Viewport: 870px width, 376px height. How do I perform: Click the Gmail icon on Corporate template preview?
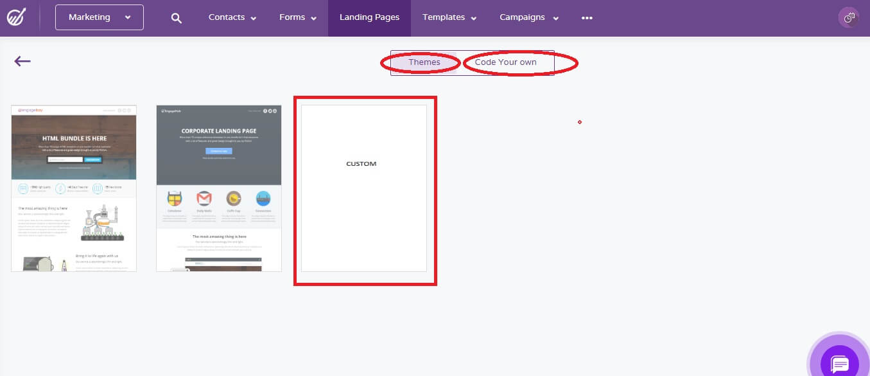click(204, 197)
